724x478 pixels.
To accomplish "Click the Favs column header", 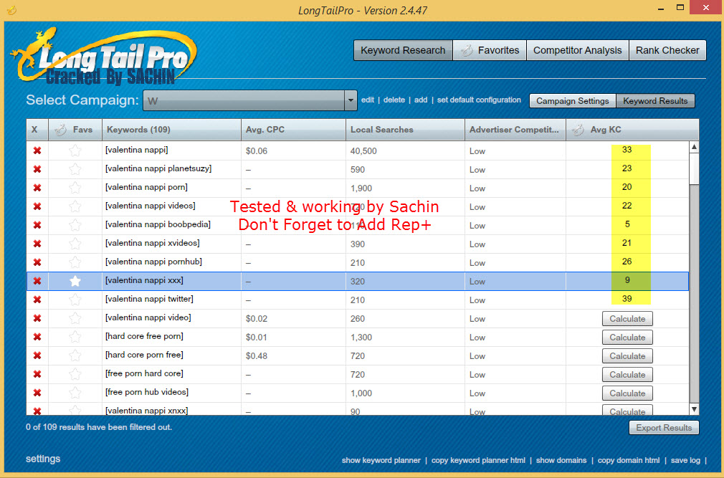I will click(x=75, y=130).
